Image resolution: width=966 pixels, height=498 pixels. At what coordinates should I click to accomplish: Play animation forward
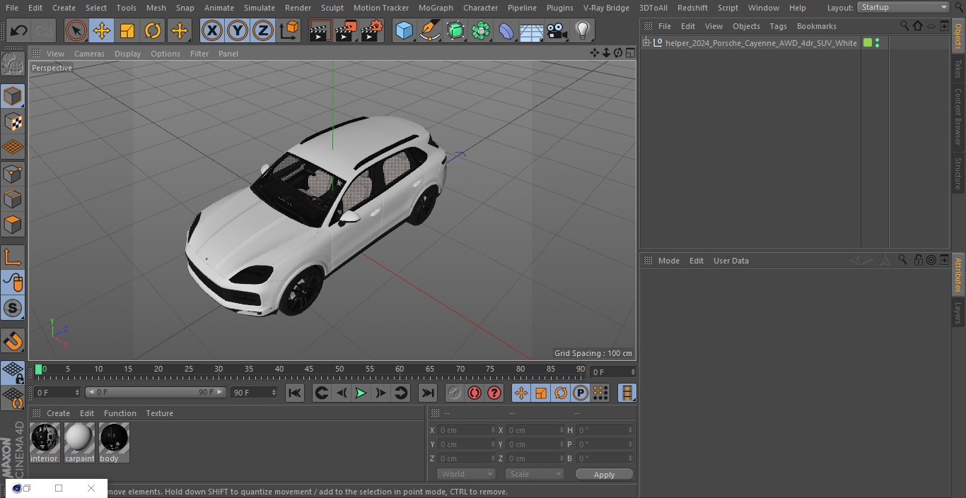pos(361,393)
